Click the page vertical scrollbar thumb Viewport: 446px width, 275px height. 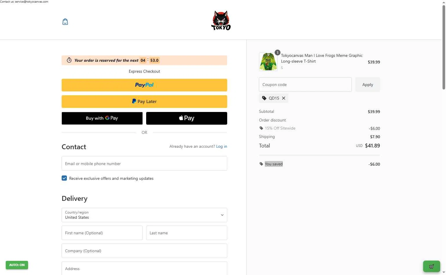tap(444, 48)
